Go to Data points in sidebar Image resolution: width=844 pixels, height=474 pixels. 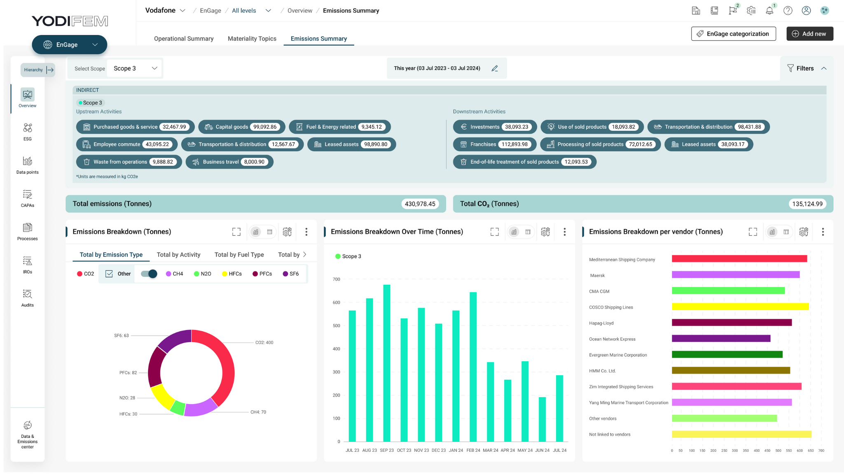(27, 165)
